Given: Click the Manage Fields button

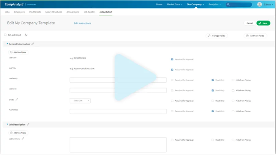Looking at the screenshot, I should 217,36.
